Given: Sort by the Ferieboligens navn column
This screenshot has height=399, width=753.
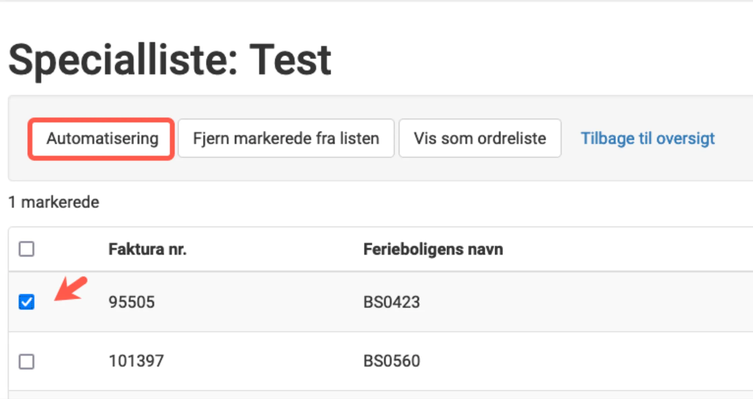Looking at the screenshot, I should click(433, 249).
